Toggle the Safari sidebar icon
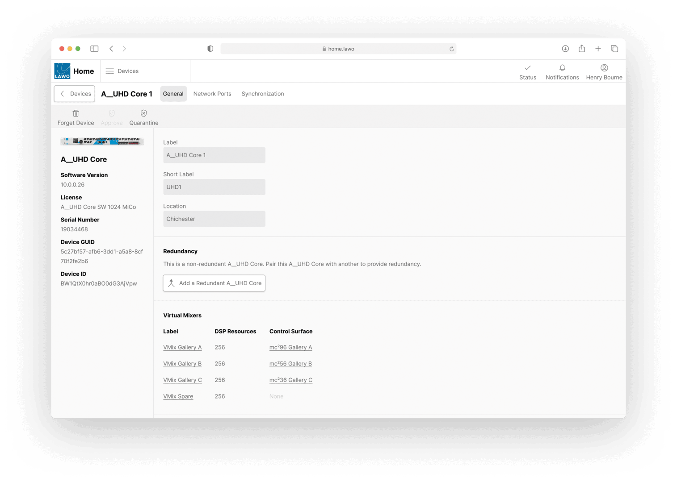Screen dimensions: 677x482 click(x=94, y=49)
